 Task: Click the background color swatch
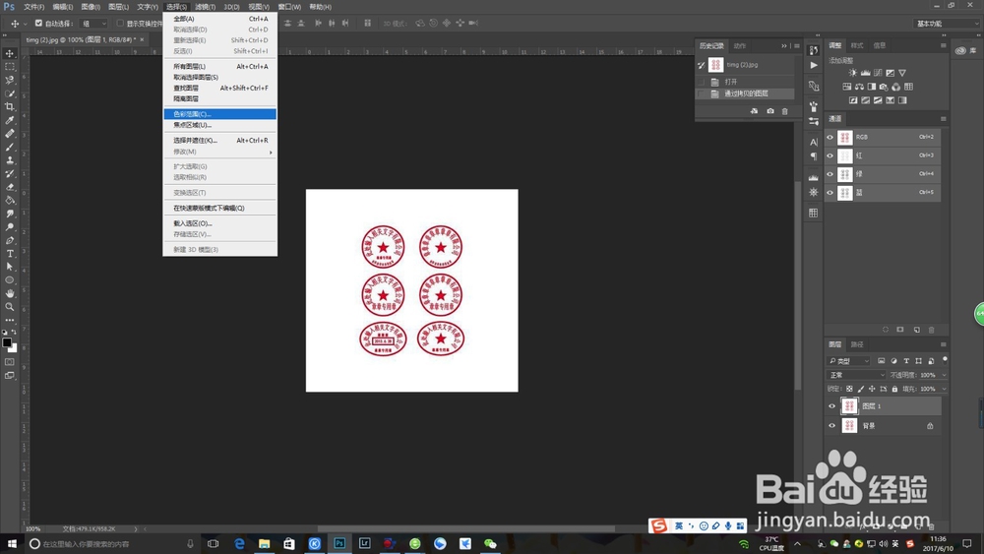click(13, 348)
